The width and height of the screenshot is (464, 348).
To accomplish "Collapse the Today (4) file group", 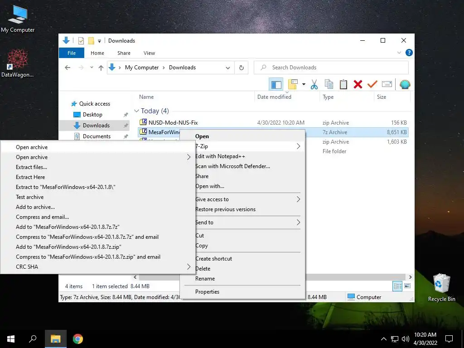I will point(136,111).
